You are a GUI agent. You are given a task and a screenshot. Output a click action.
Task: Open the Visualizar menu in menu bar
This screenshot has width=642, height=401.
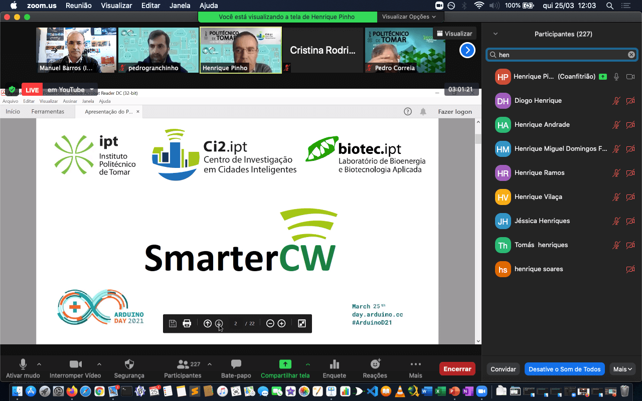pos(116,6)
